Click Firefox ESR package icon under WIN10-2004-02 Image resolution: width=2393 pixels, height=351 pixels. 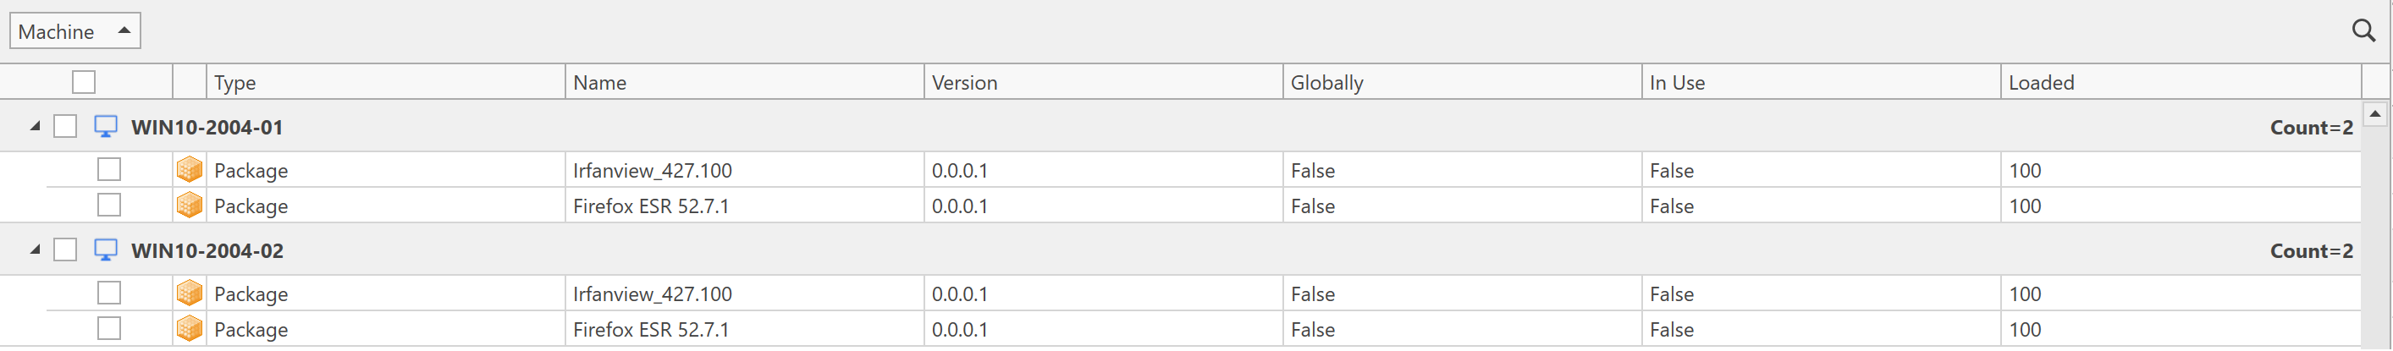tap(190, 328)
